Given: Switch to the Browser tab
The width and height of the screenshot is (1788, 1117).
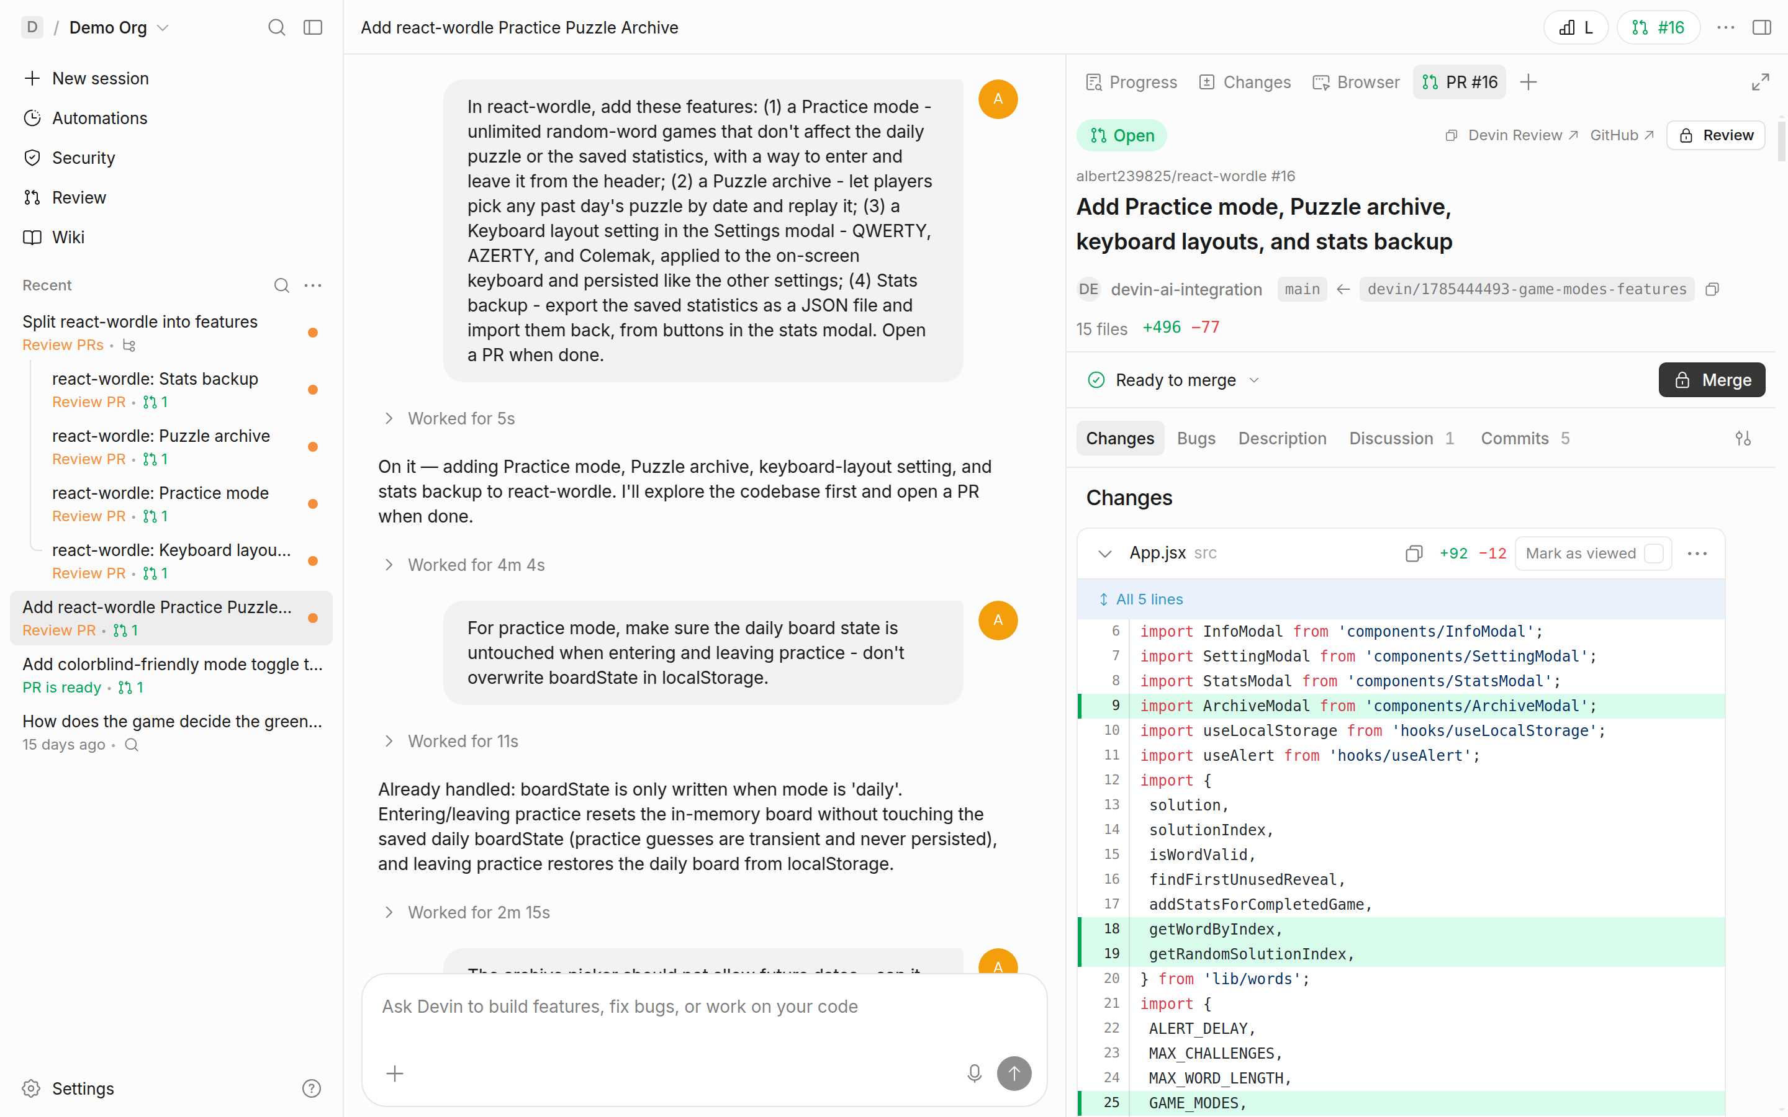Looking at the screenshot, I should click(1356, 82).
